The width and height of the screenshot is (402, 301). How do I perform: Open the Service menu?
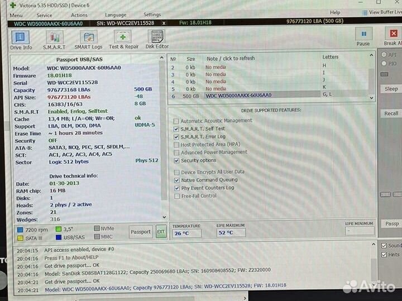point(44,15)
